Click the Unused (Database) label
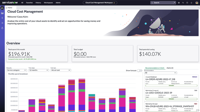This screenshot has width=200, height=112. (151, 77)
